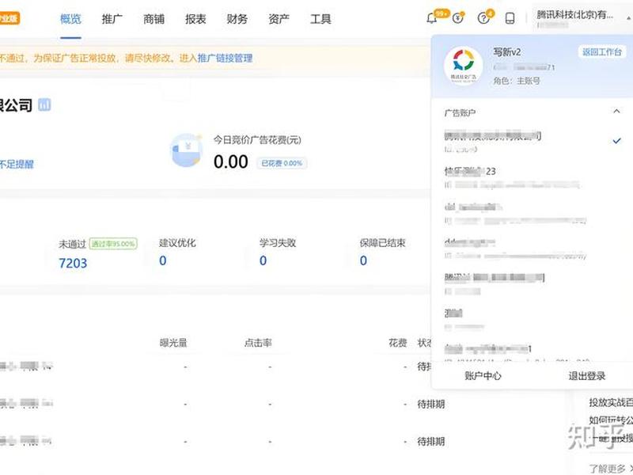
Task: Open the 推广 tab
Action: pyautogui.click(x=112, y=18)
